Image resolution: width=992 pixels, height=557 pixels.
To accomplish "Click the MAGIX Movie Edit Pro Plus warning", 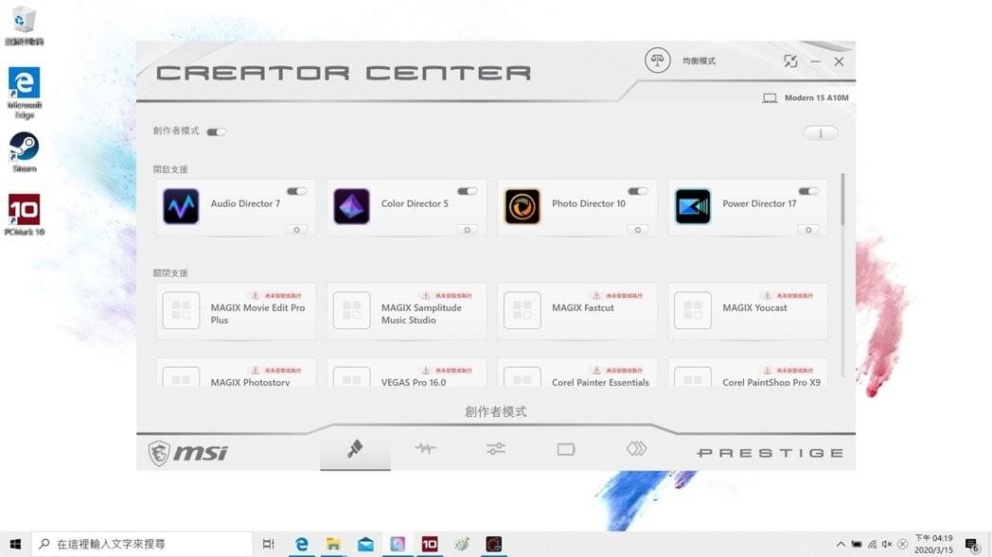I will point(275,295).
